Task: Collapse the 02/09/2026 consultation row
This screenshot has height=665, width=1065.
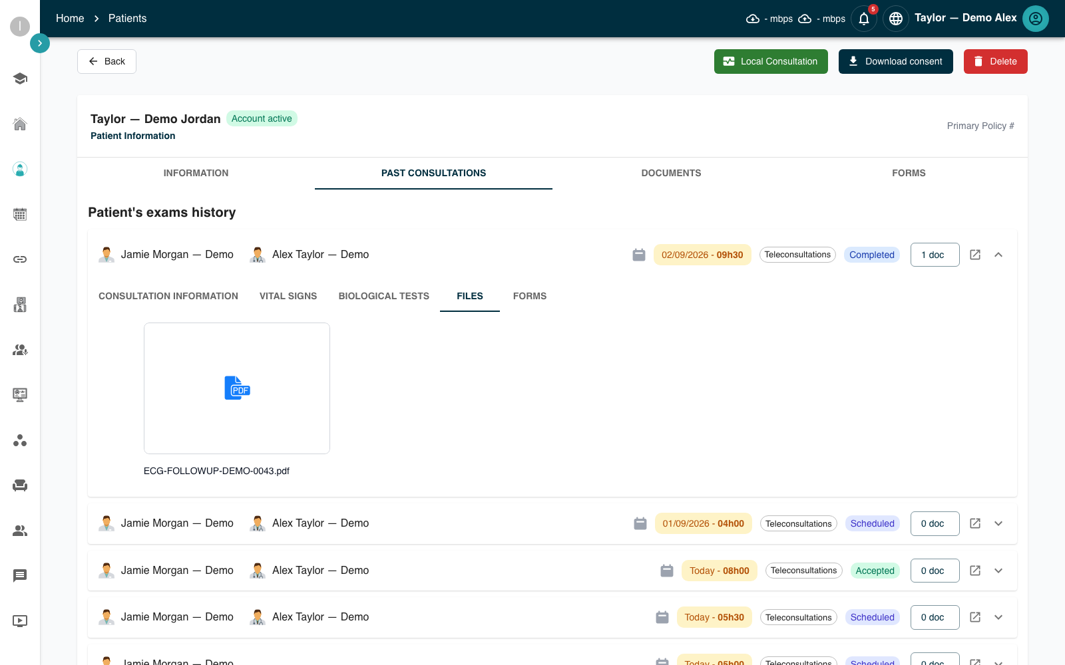Action: (998, 255)
